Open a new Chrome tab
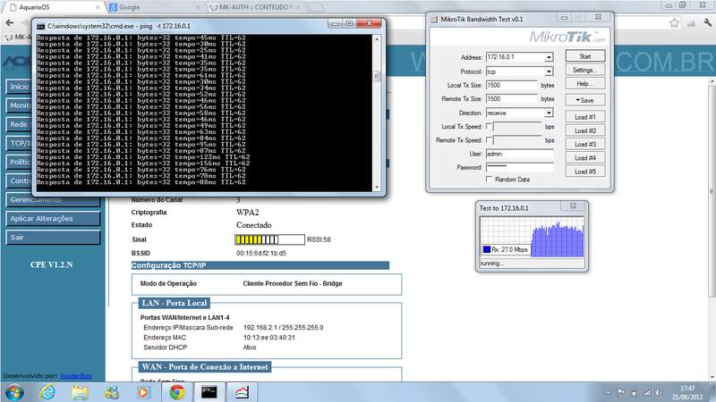 click(316, 7)
